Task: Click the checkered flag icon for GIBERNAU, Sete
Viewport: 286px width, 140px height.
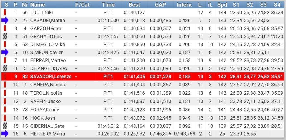Action: point(4,126)
